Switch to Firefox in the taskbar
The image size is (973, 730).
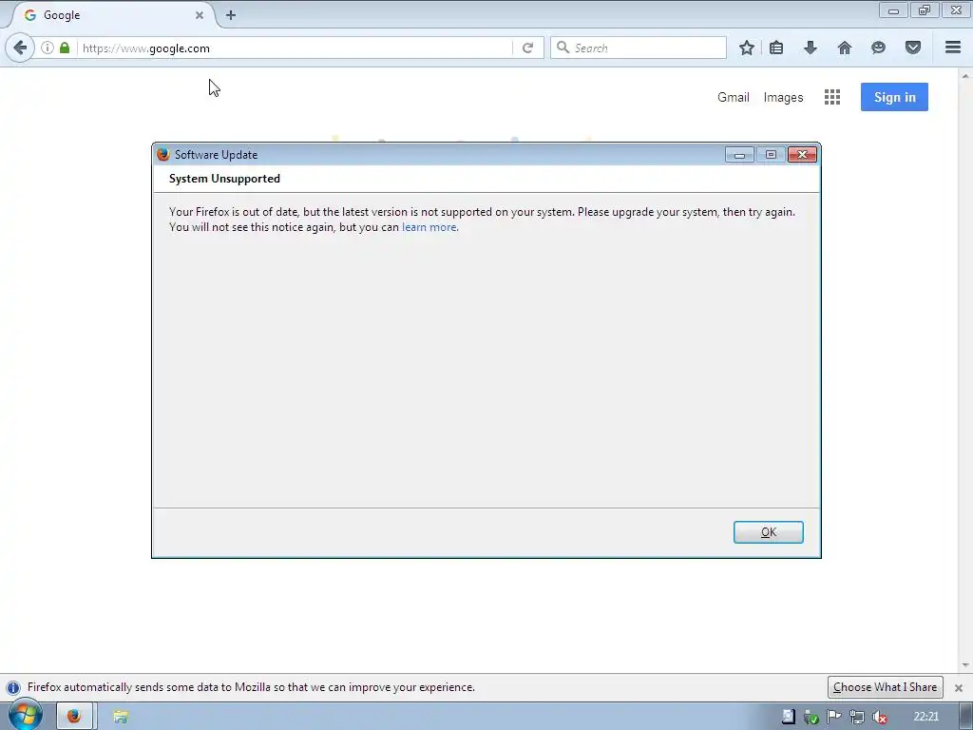74,717
